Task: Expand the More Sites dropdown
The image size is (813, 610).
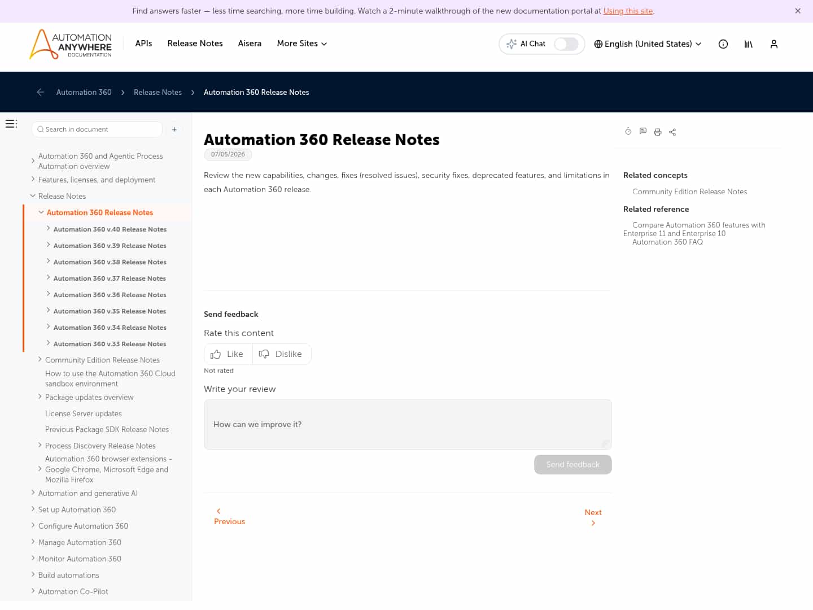Action: pos(302,43)
